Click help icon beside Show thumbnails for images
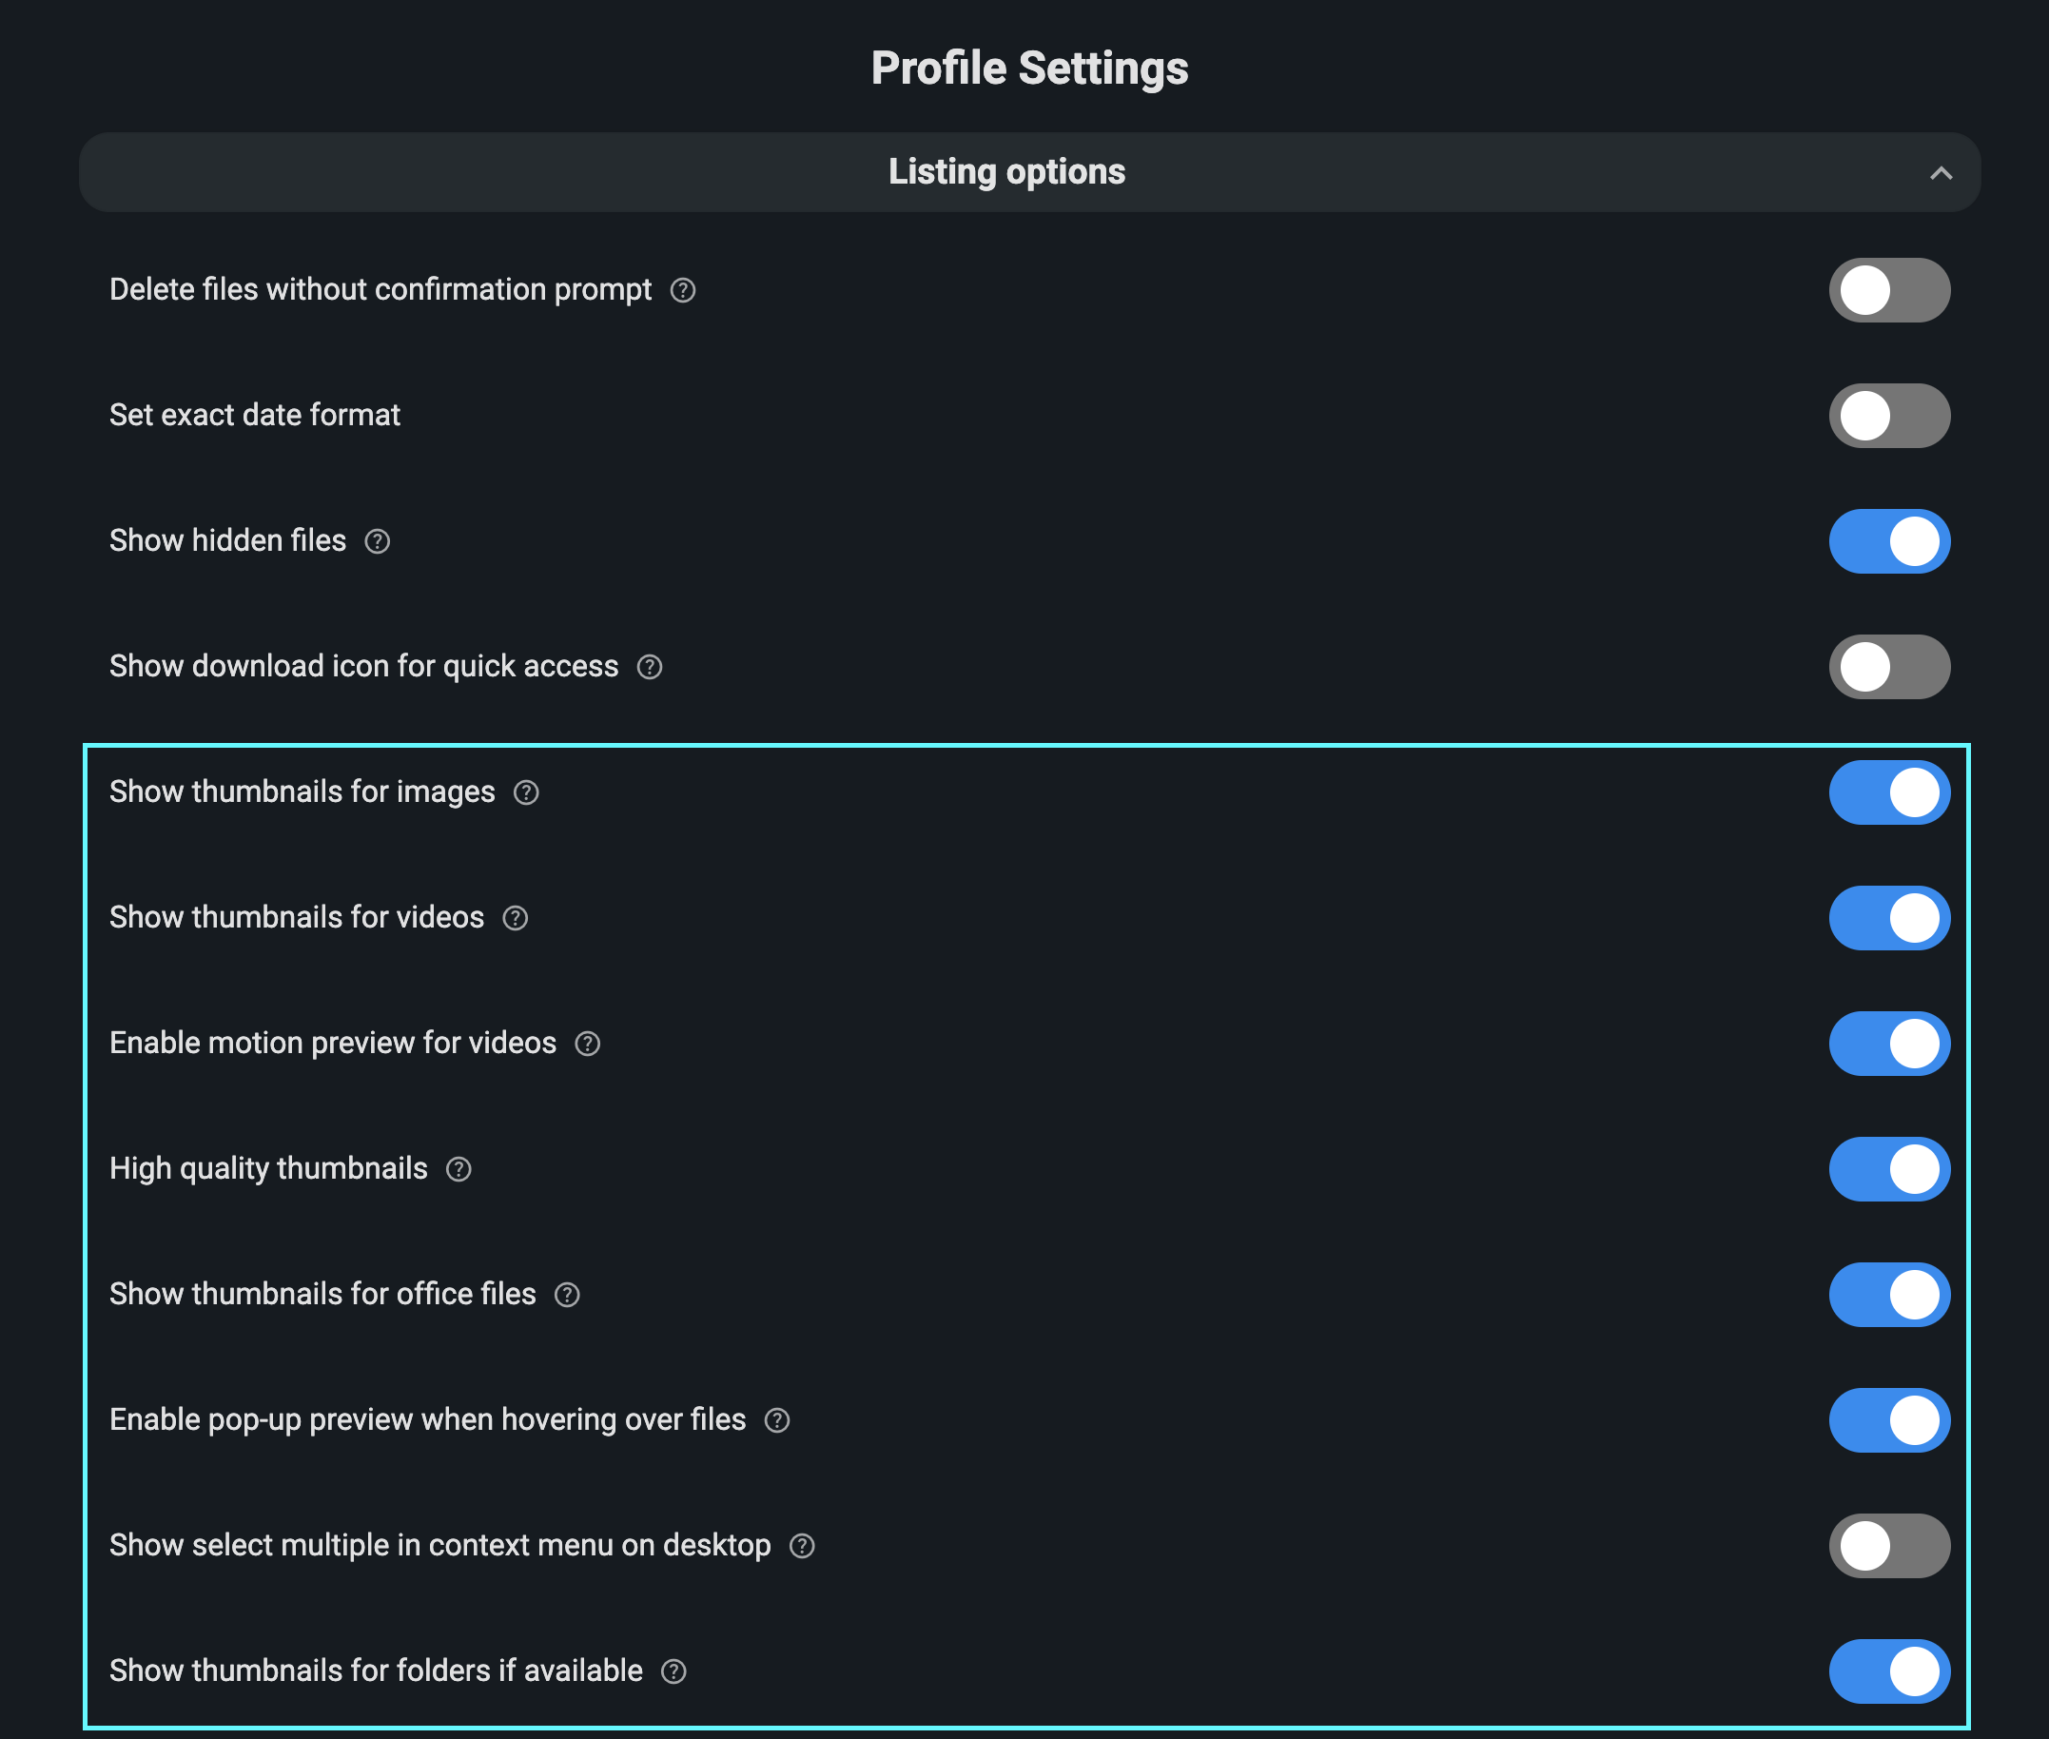Viewport: 2049px width, 1739px height. (x=526, y=792)
